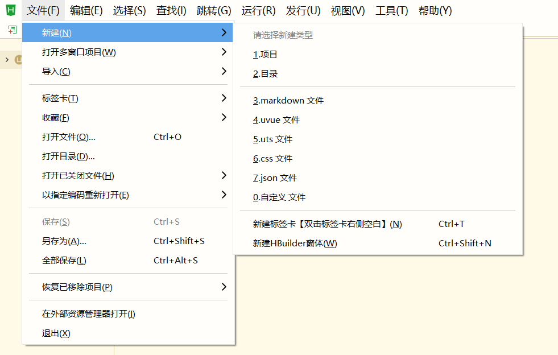This screenshot has height=355, width=558.
Task: Expand the 恢复已移除项目(P) submenu
Action: 127,287
